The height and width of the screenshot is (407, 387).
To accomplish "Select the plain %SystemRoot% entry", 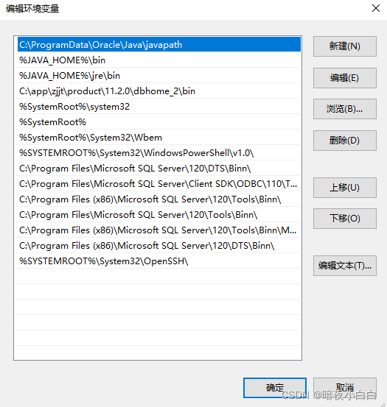I will [158, 122].
